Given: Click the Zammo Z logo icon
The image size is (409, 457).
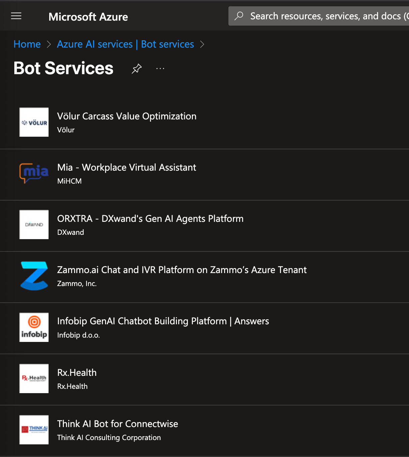Looking at the screenshot, I should click(34, 276).
